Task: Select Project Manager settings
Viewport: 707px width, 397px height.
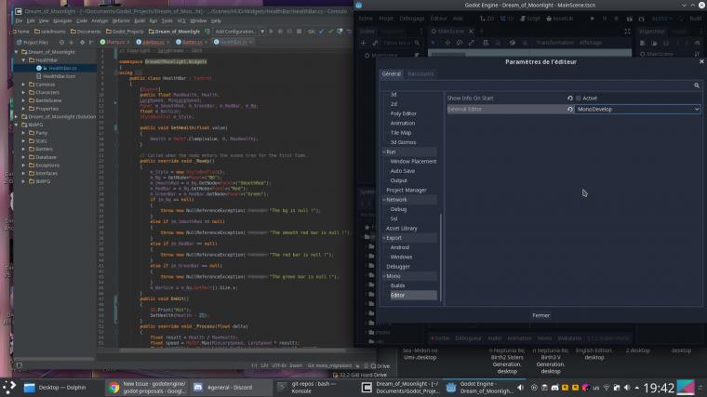Action: (406, 191)
